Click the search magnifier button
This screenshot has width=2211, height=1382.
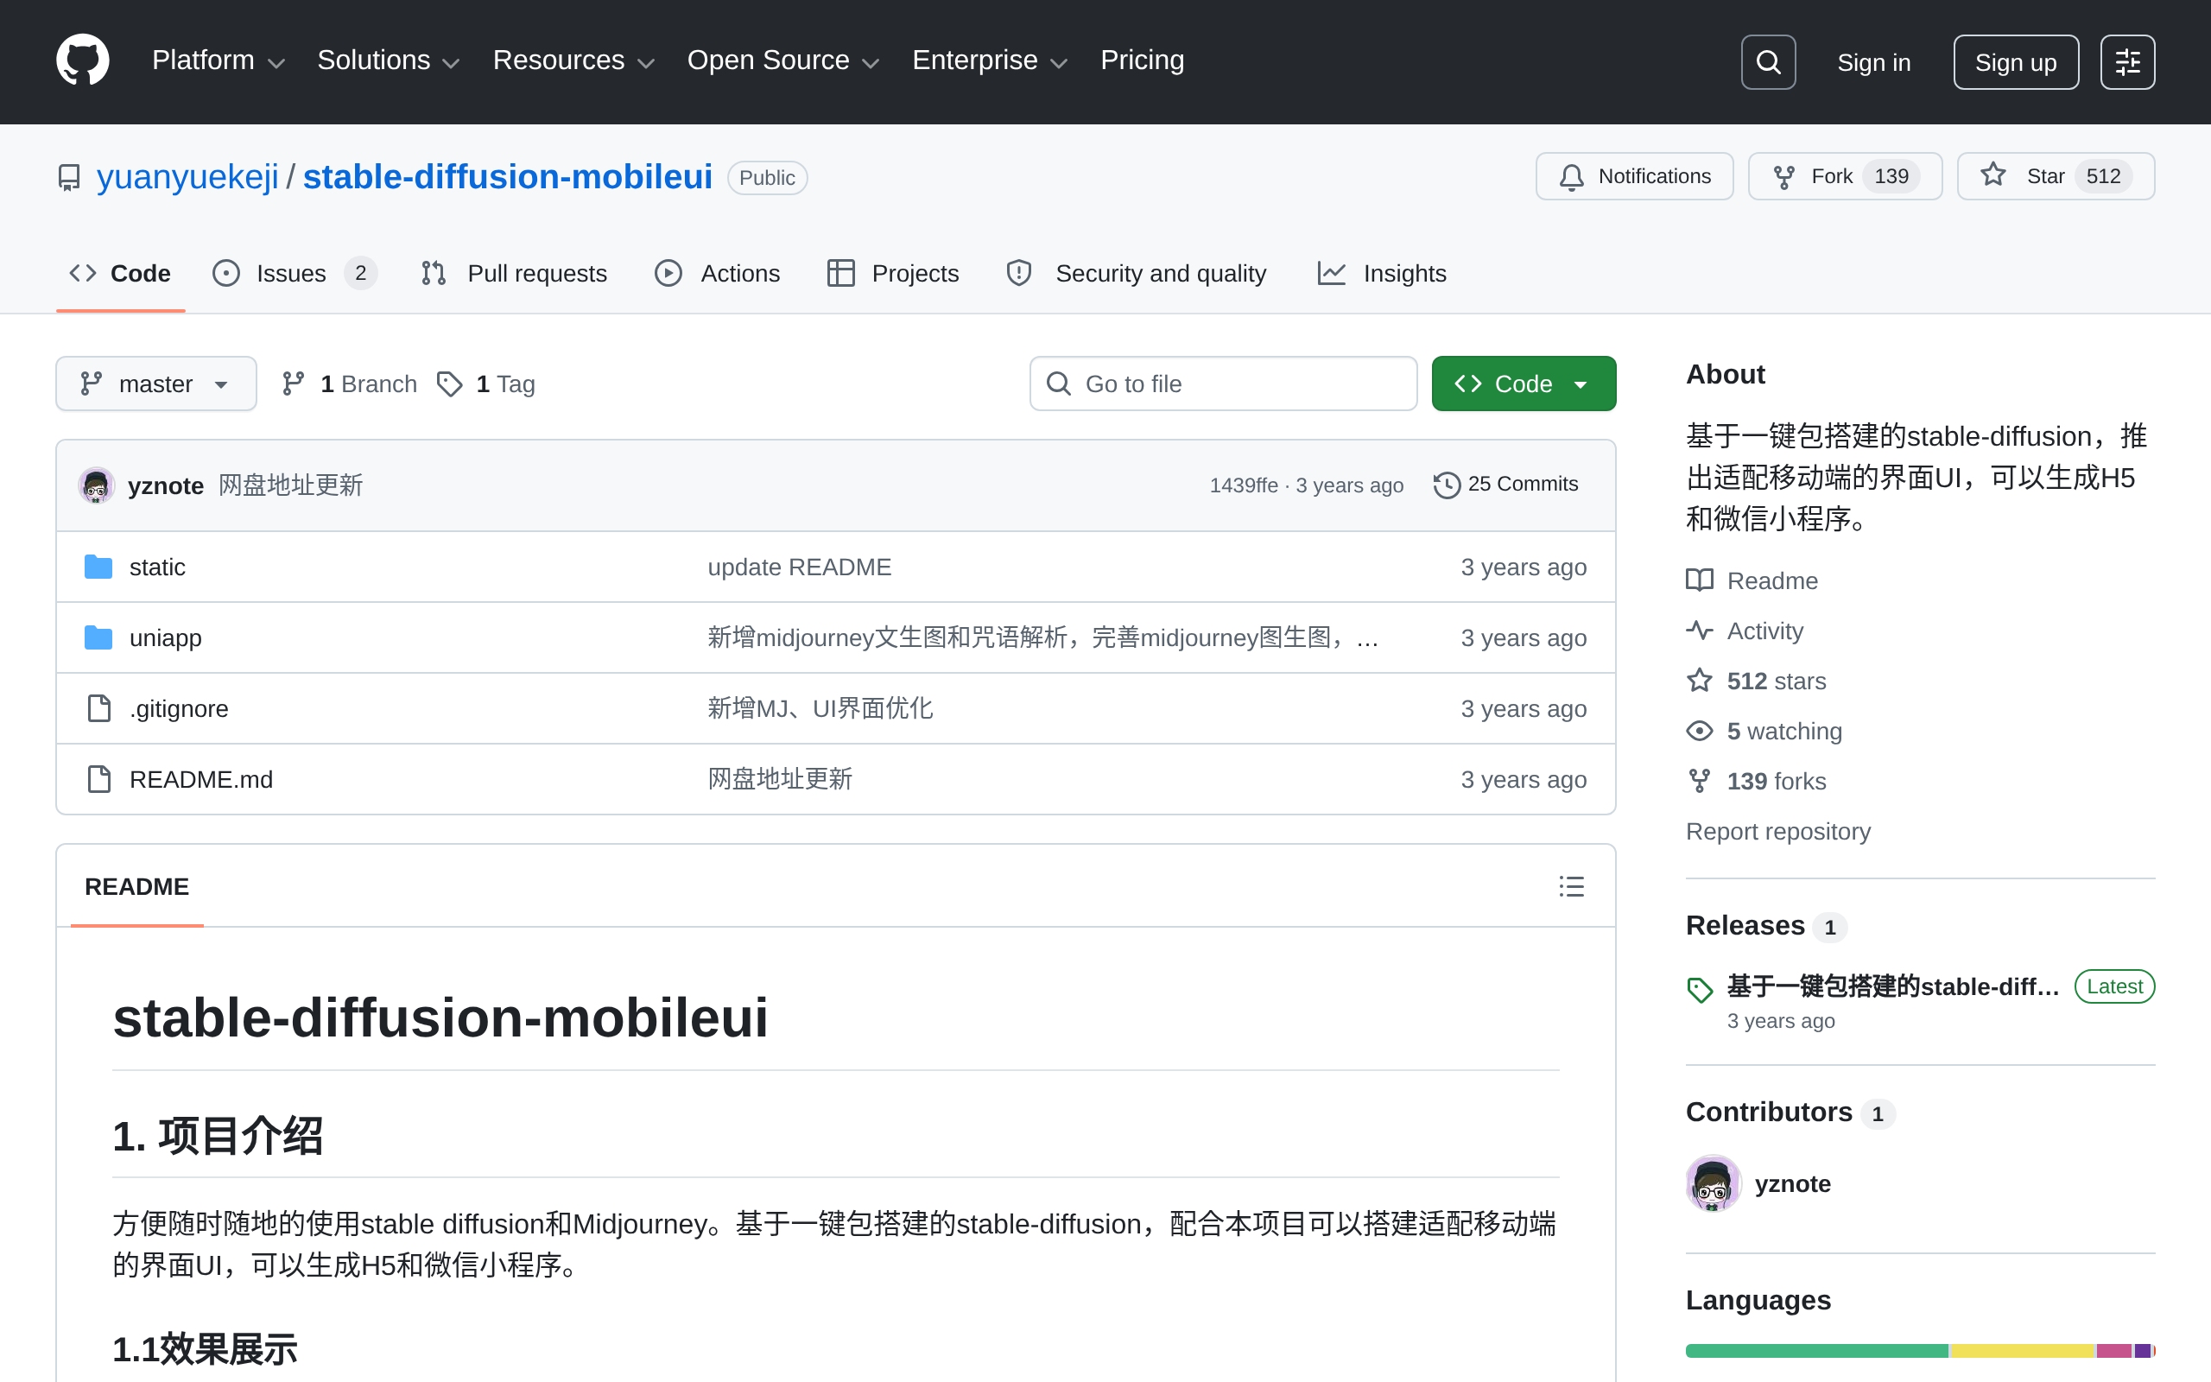[1768, 62]
